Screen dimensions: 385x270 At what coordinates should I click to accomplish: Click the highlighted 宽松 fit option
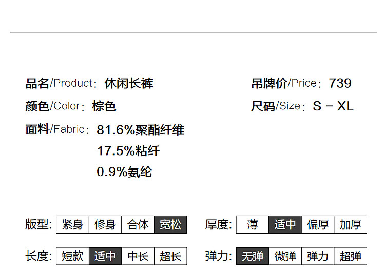(170, 224)
